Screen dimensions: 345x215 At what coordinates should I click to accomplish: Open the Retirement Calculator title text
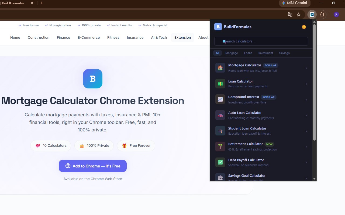point(246,144)
